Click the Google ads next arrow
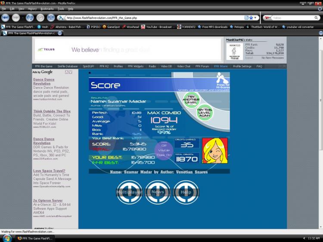The width and height of the screenshot is (323, 242). [x=71, y=72]
